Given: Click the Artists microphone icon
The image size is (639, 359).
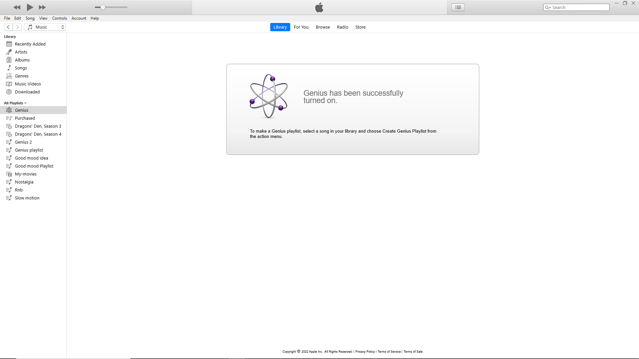Looking at the screenshot, I should (x=9, y=52).
